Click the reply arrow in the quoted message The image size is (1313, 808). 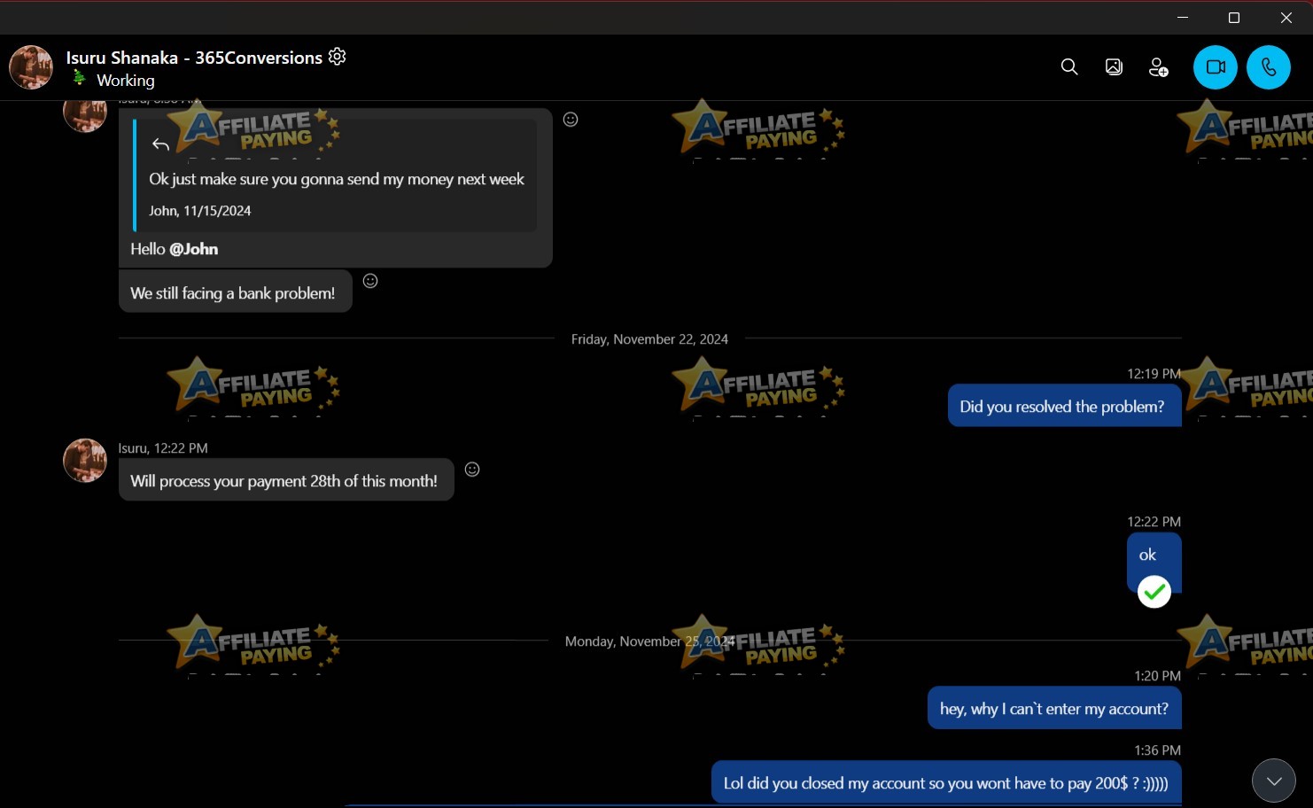click(x=160, y=144)
